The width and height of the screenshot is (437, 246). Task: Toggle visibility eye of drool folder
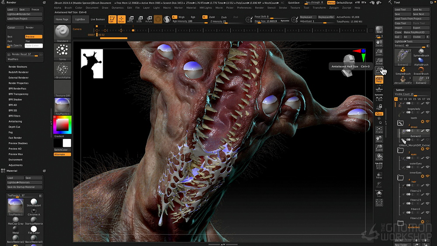(427, 121)
